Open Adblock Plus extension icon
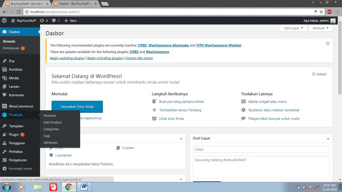The height and width of the screenshot is (192, 342). [329, 12]
